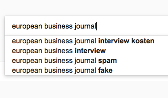This screenshot has width=168, height=98.
Task: Select the first autocomplete suggestion row
Action: [x=86, y=41]
